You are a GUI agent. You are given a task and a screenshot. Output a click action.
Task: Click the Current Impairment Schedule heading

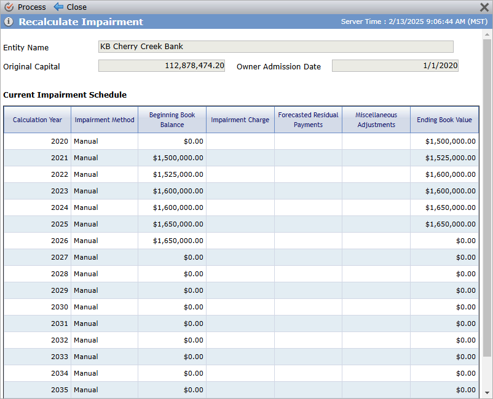65,95
